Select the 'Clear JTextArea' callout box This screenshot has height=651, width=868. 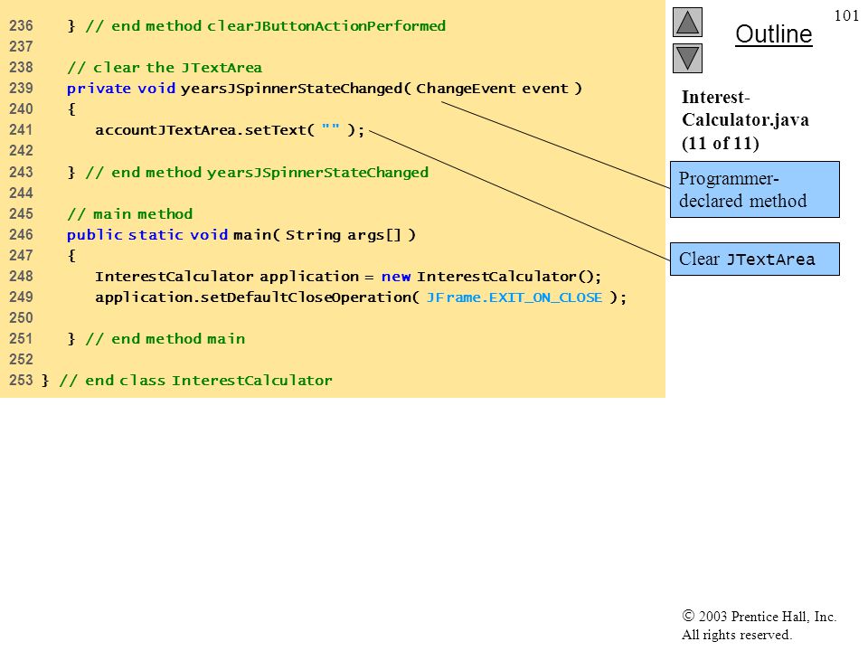754,259
